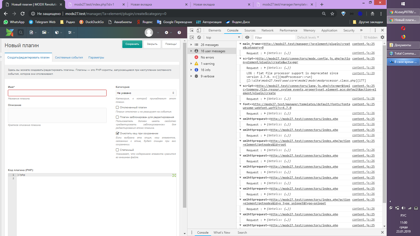
Task: Click the page zoom magnifier icon
Action: click(324, 14)
